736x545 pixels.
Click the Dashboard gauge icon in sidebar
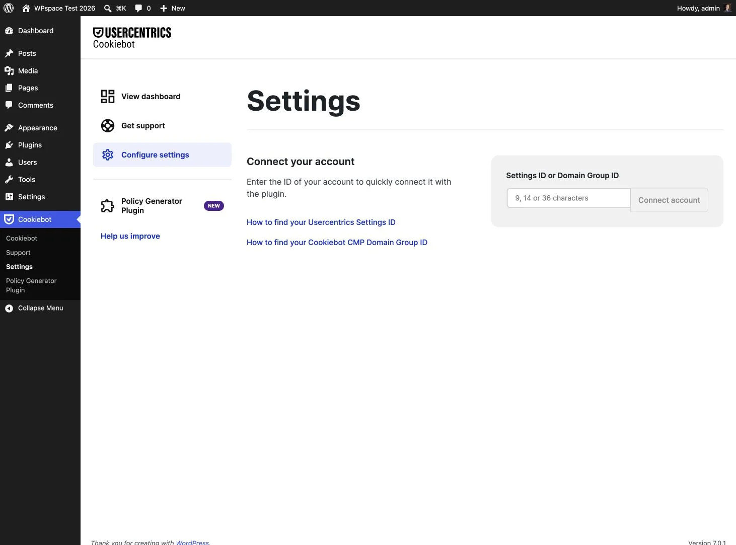point(9,31)
